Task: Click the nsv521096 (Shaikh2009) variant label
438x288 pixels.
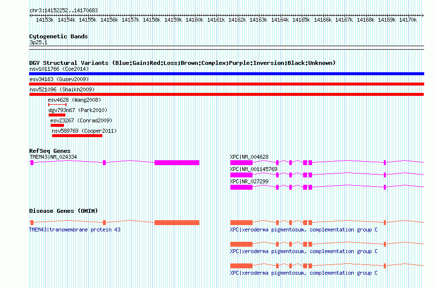Action: pyautogui.click(x=62, y=89)
